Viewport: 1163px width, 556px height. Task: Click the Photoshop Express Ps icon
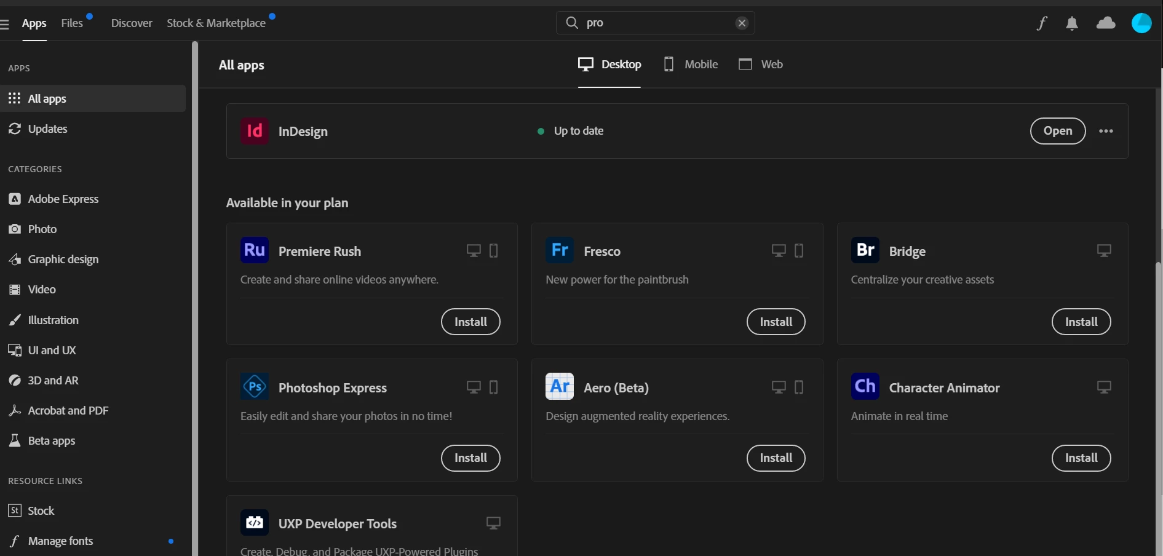point(255,387)
